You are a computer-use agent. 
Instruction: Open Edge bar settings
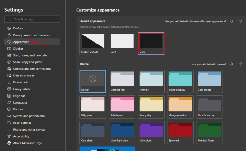pyautogui.click(x=32, y=96)
